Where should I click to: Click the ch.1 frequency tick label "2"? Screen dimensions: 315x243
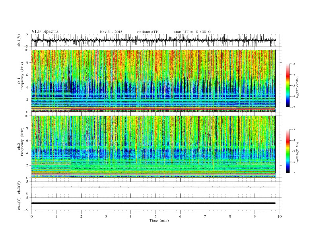click(x=27, y=100)
